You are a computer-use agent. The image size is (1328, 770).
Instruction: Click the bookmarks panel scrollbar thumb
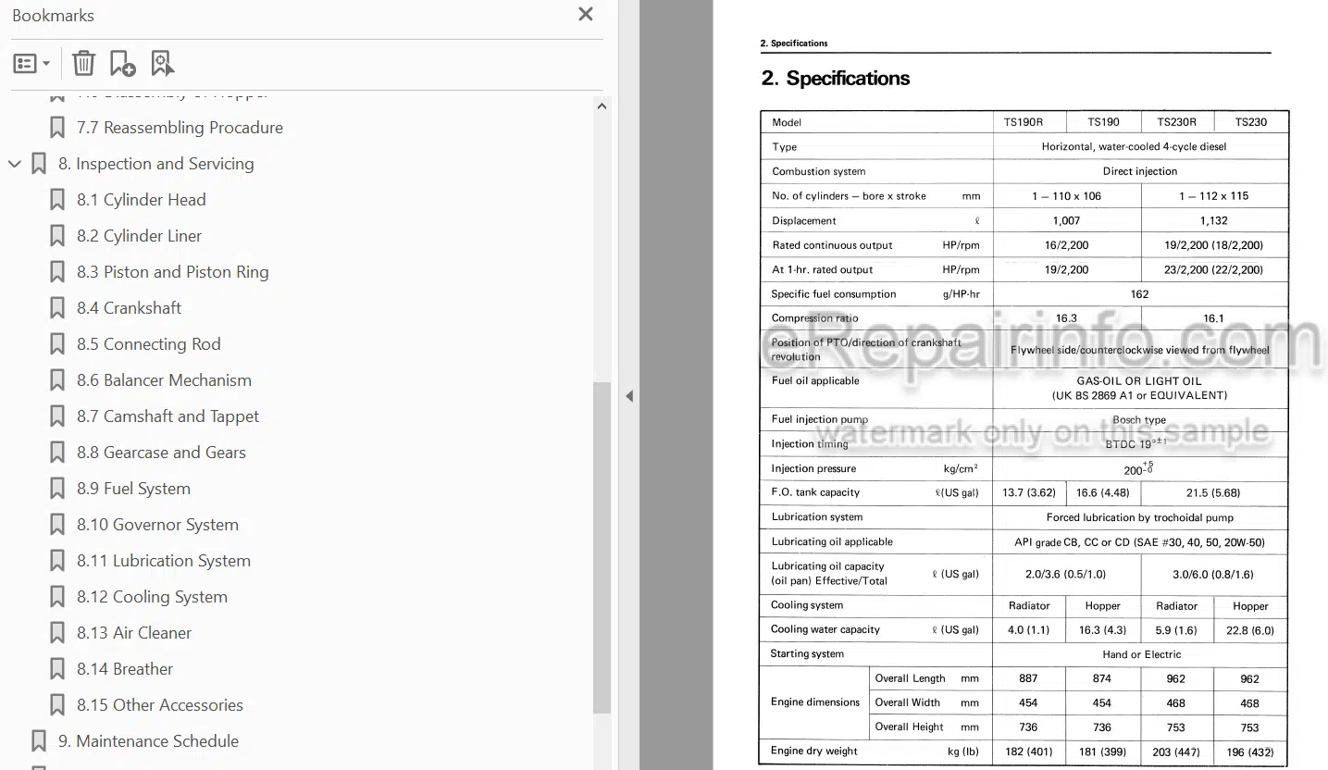tap(602, 547)
